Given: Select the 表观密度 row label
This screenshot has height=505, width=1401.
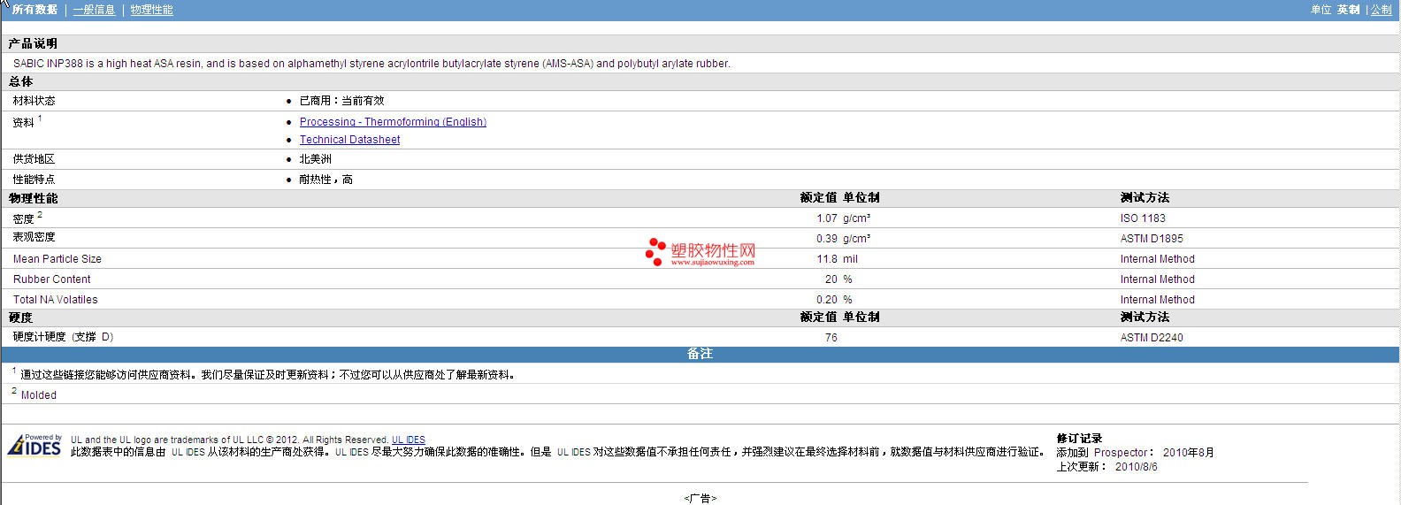Looking at the screenshot, I should click(34, 237).
